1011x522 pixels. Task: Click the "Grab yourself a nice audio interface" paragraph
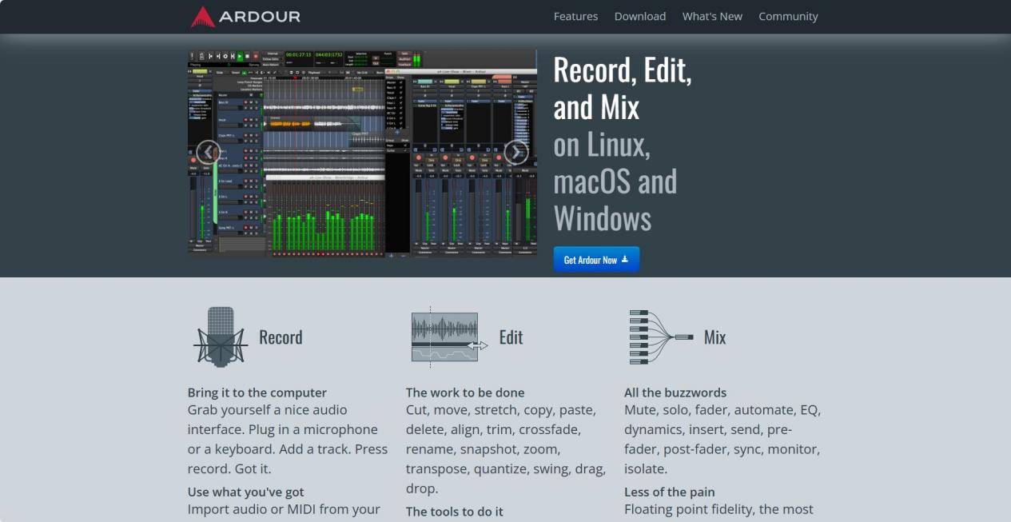coord(288,439)
